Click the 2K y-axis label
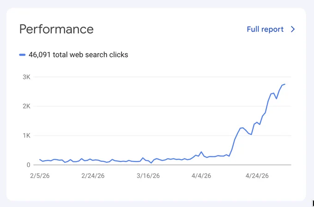The width and height of the screenshot is (314, 207). [x=26, y=106]
